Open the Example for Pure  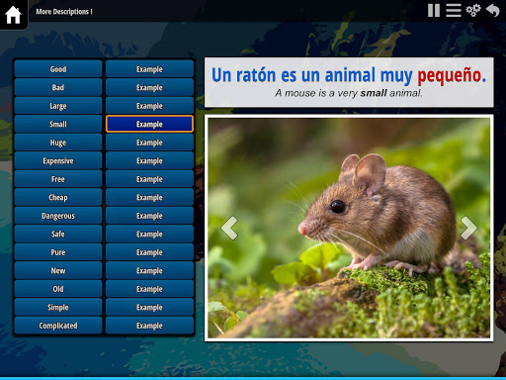coord(149,252)
